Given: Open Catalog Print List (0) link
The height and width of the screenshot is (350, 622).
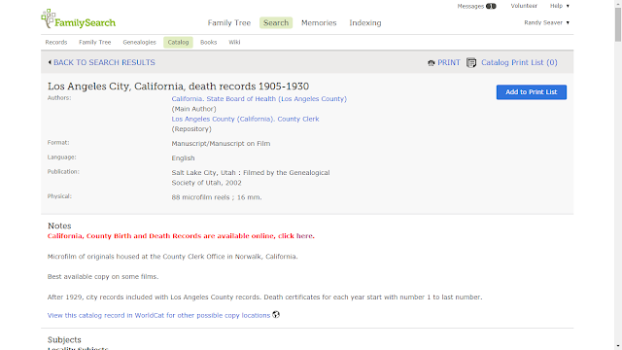Looking at the screenshot, I should click(x=519, y=62).
